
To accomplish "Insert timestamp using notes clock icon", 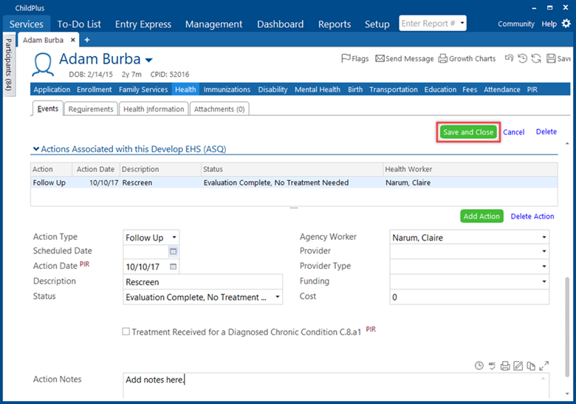I will pos(479,366).
